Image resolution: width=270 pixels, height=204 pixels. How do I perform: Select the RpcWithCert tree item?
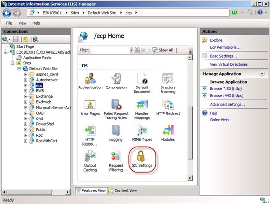(47, 141)
